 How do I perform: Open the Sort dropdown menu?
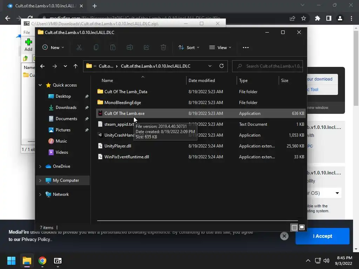(189, 47)
